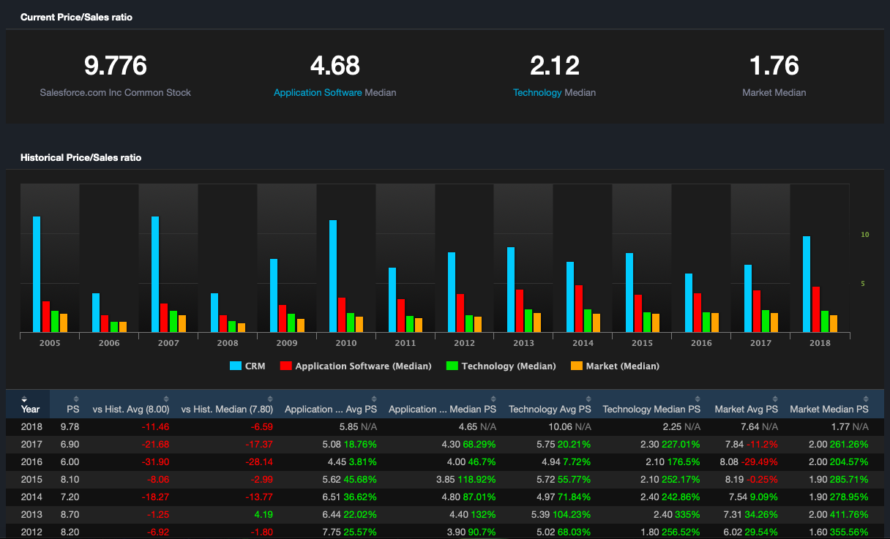Select the blue CRM bar for 2010

(x=333, y=276)
